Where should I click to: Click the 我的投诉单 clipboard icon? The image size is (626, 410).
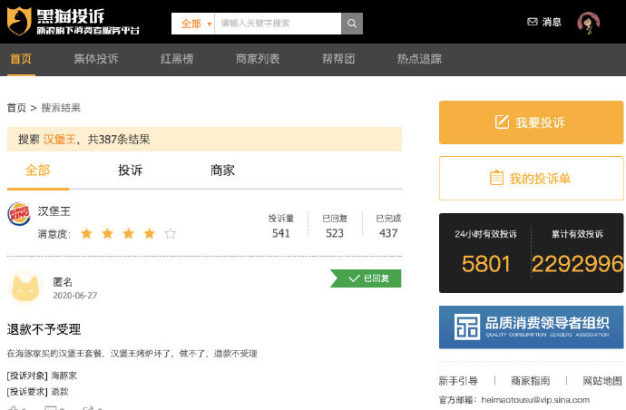[496, 178]
